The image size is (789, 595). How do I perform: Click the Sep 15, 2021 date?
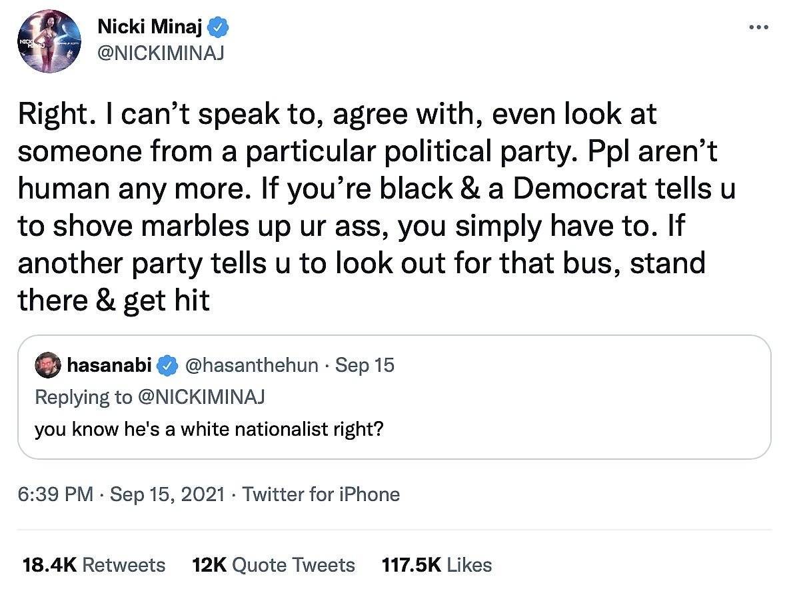[x=169, y=494]
